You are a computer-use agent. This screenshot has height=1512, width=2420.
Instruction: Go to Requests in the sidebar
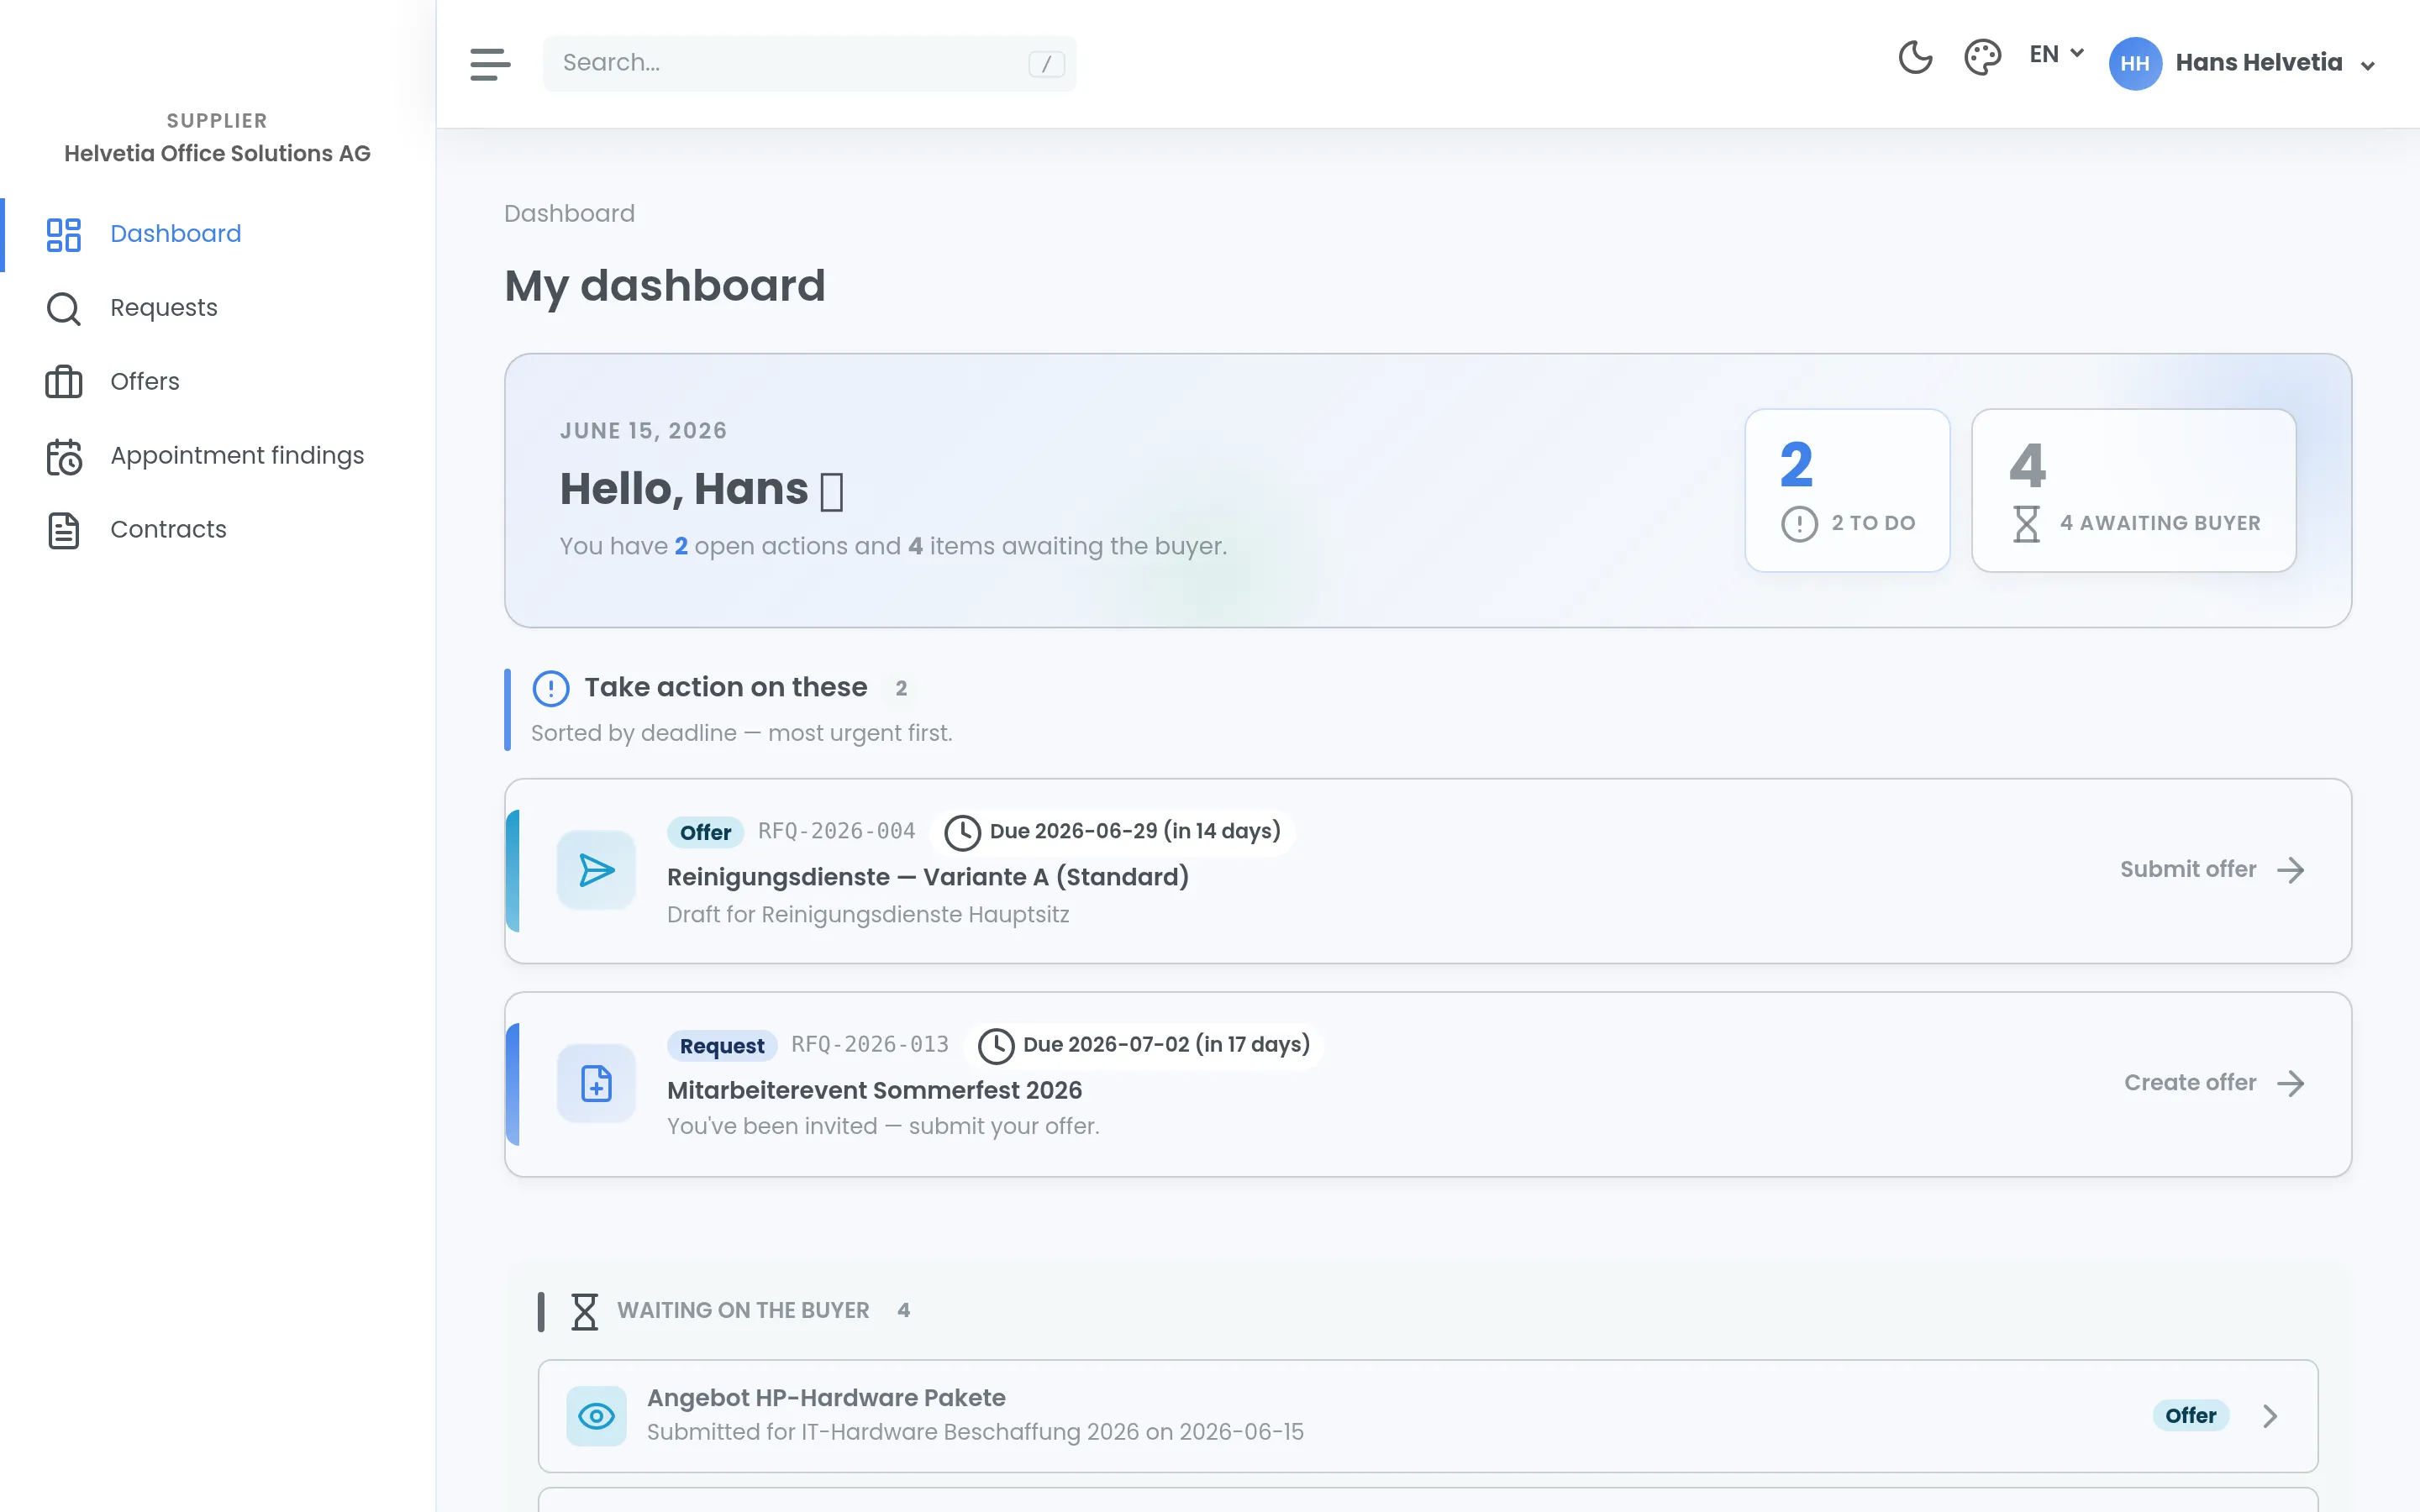218,308
